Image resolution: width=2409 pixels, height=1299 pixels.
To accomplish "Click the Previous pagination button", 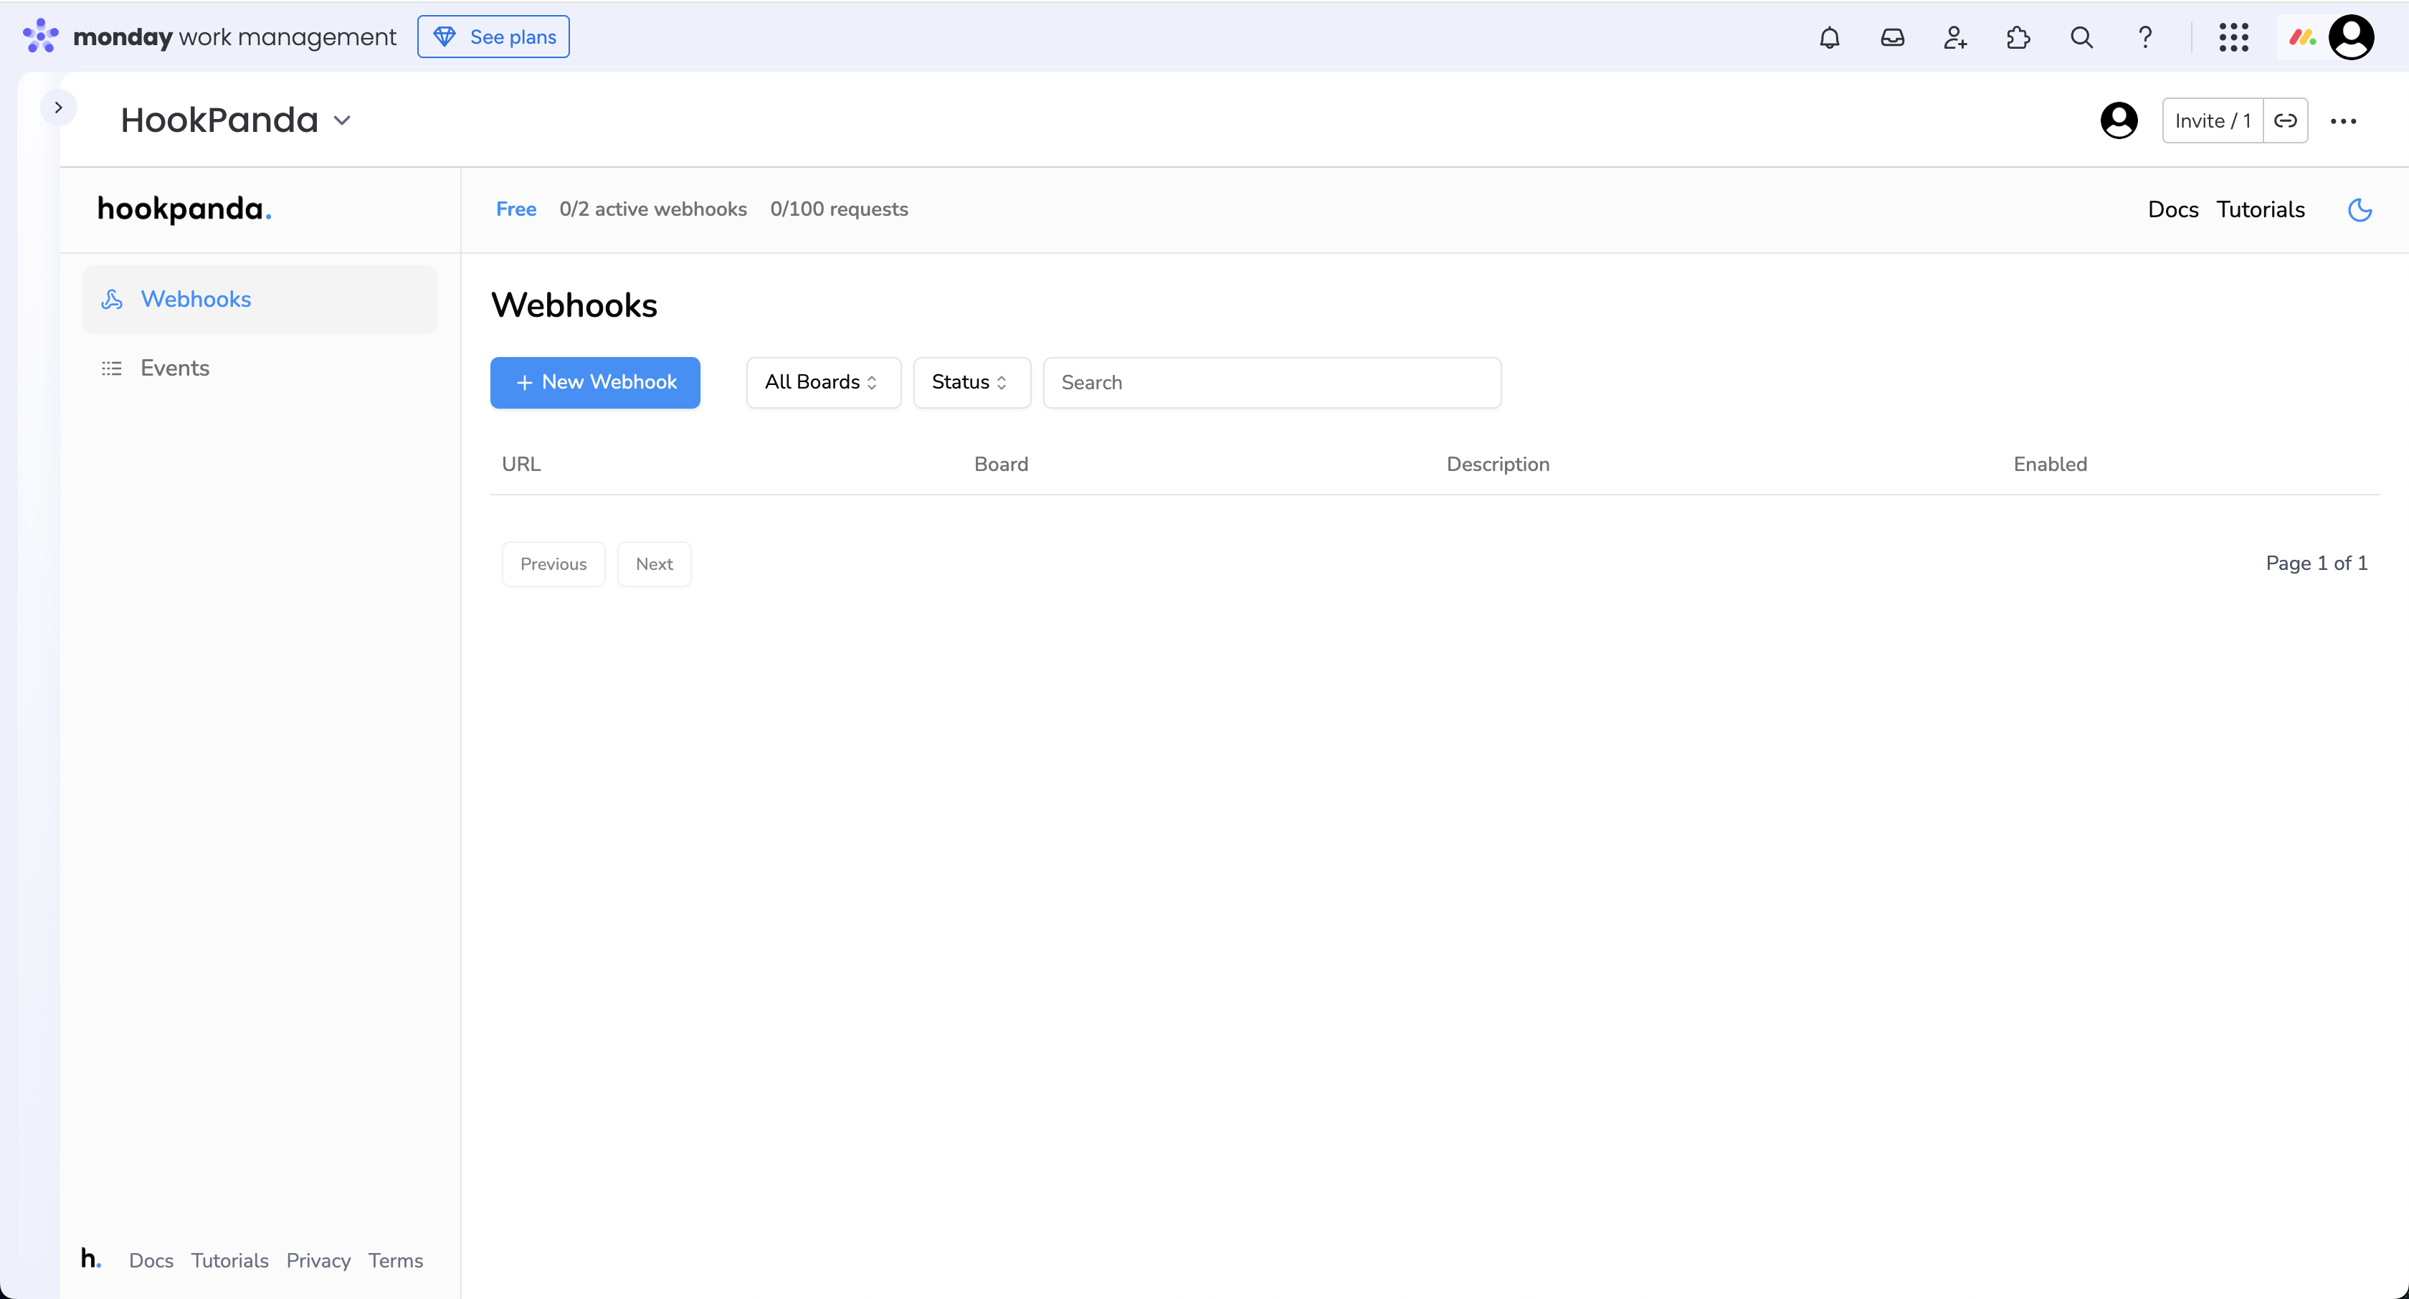I will [x=553, y=564].
